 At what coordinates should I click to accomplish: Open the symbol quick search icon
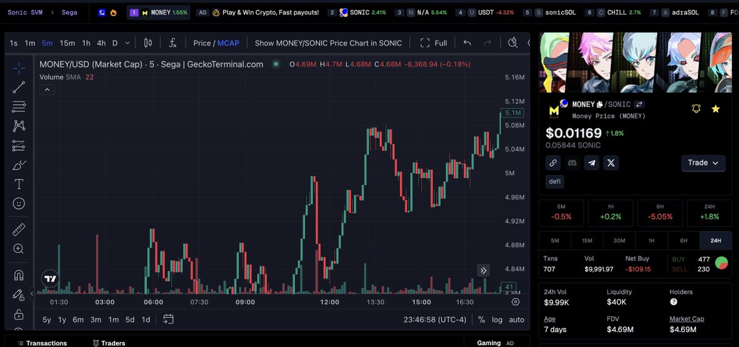coord(513,43)
